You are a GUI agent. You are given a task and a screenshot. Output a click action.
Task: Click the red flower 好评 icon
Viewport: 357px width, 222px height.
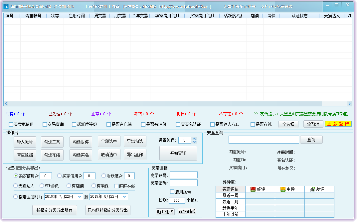[x=253, y=189]
